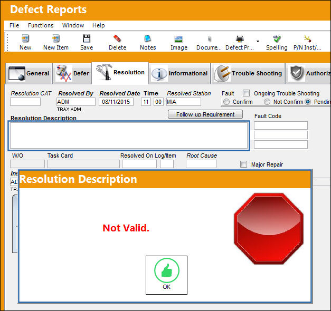This screenshot has height=311, width=331.
Task: Switch to the Defer tab
Action: coord(72,73)
